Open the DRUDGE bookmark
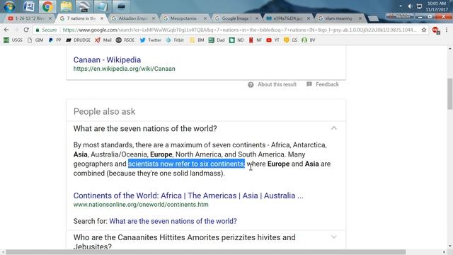 [x=78, y=40]
